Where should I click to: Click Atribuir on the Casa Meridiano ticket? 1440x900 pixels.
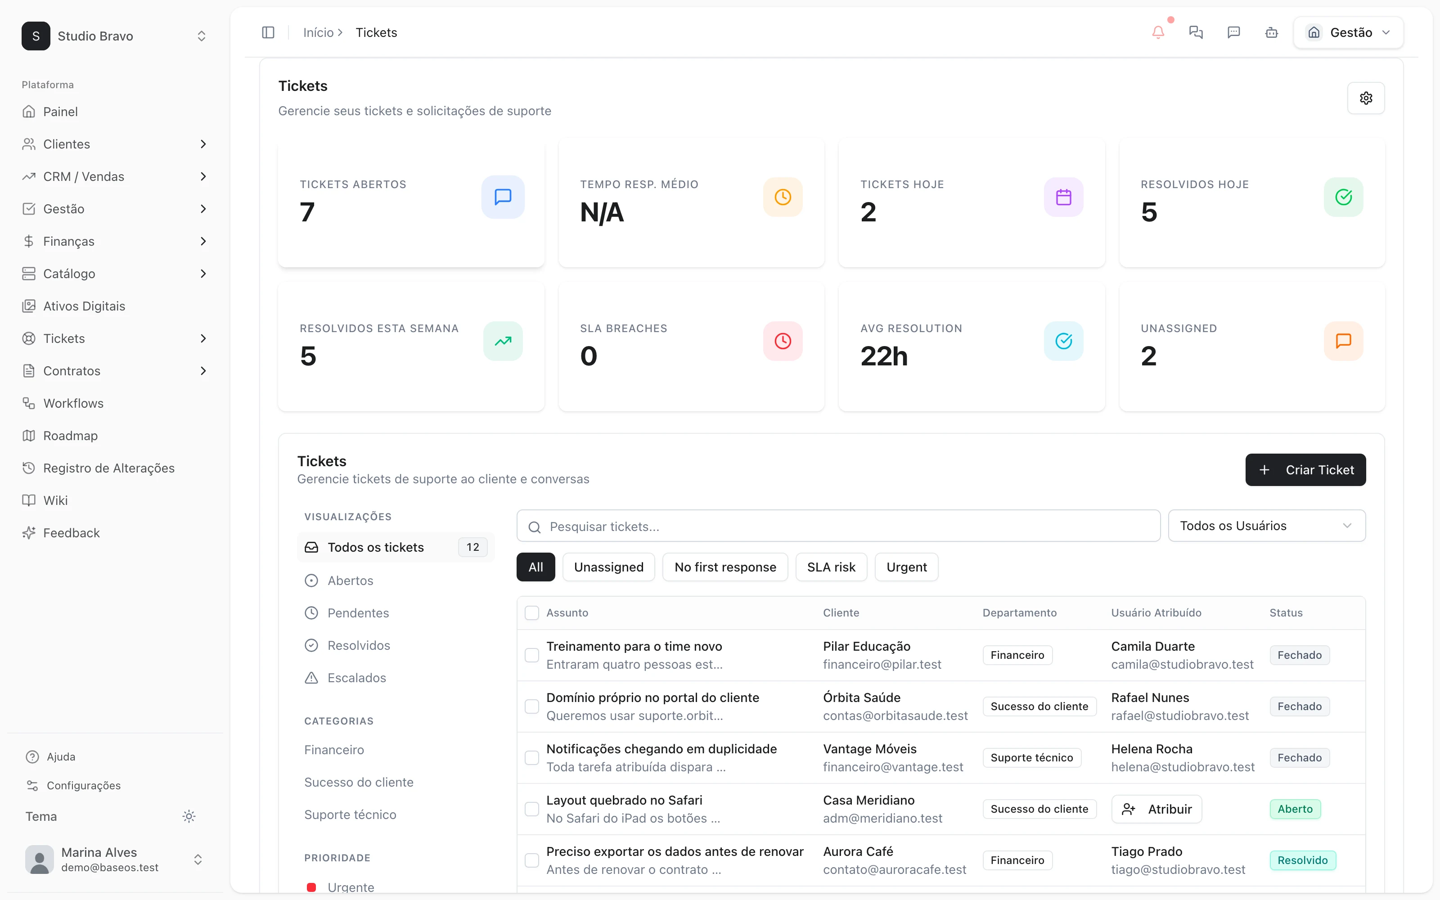click(x=1156, y=809)
